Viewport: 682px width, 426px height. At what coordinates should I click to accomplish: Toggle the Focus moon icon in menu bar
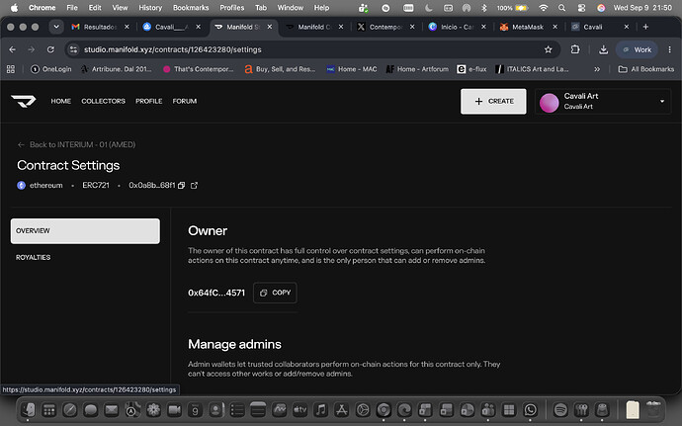pyautogui.click(x=428, y=8)
